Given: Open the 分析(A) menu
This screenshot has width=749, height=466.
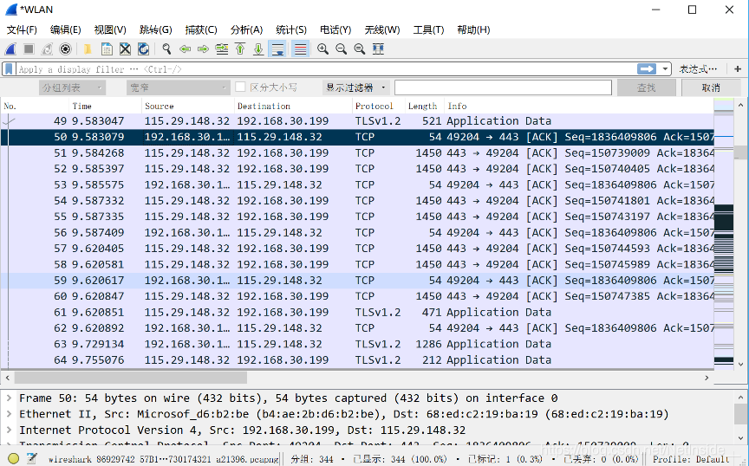Looking at the screenshot, I should [246, 29].
